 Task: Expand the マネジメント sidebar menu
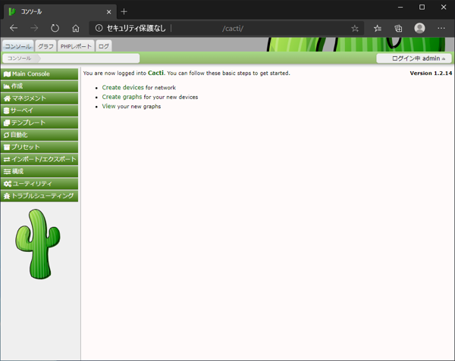pos(39,98)
